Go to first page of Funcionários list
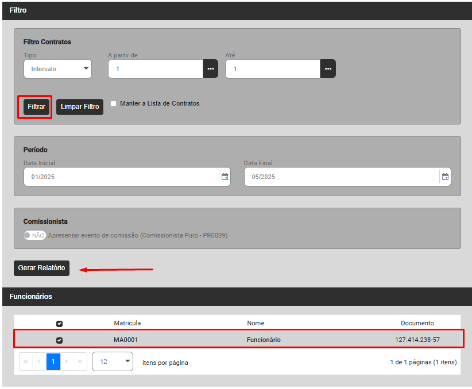This screenshot has height=389, width=472. [x=26, y=362]
